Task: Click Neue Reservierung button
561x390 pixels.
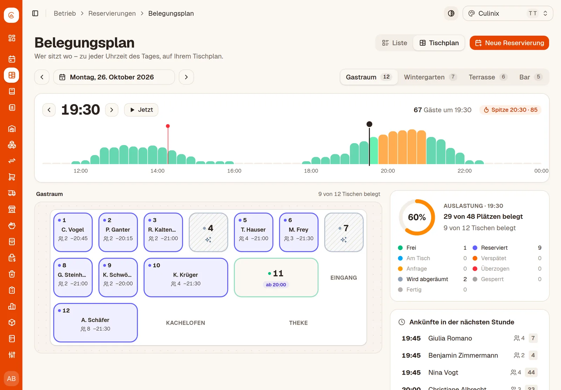Action: (509, 43)
